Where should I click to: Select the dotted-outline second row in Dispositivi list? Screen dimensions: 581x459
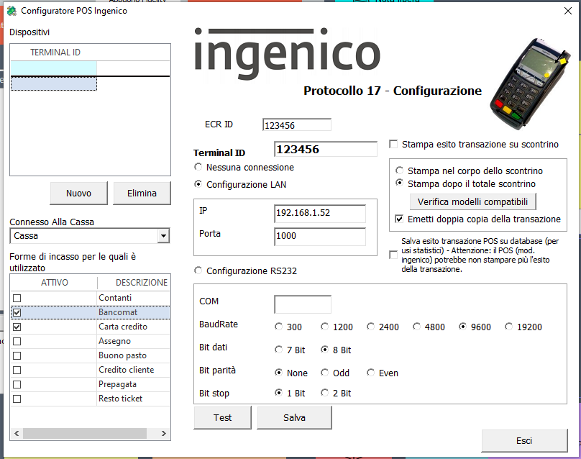pos(54,83)
